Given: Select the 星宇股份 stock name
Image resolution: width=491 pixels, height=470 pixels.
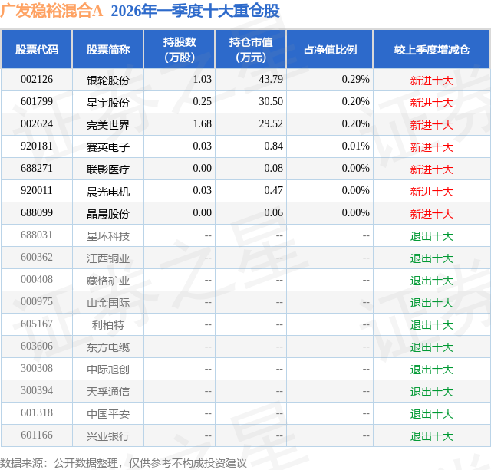Looking at the screenshot, I should [108, 103].
